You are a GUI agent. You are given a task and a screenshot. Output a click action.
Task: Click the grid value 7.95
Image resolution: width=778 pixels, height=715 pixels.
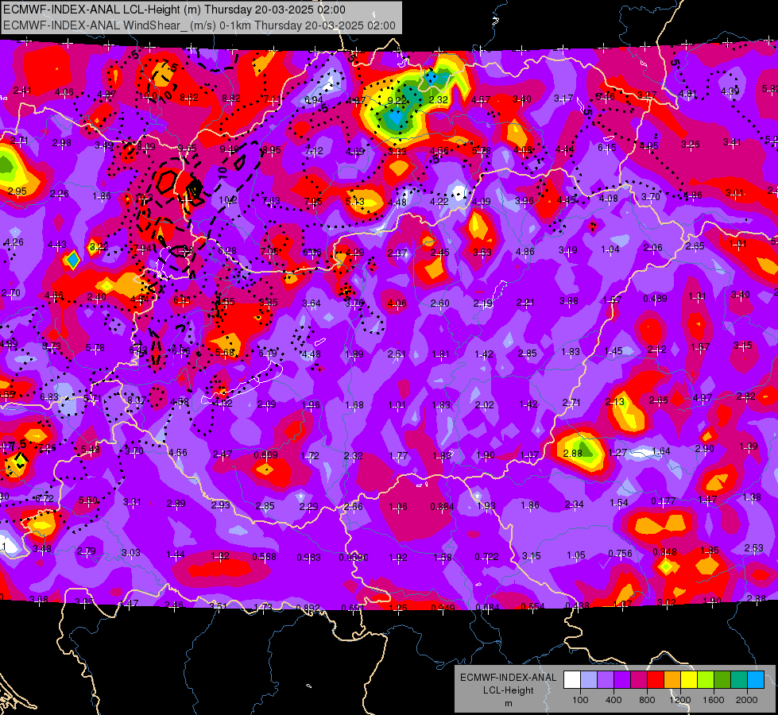coord(312,202)
